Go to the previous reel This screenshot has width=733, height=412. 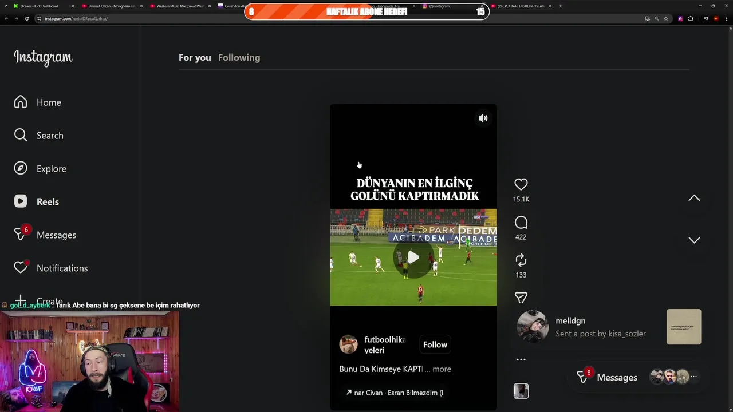694,198
